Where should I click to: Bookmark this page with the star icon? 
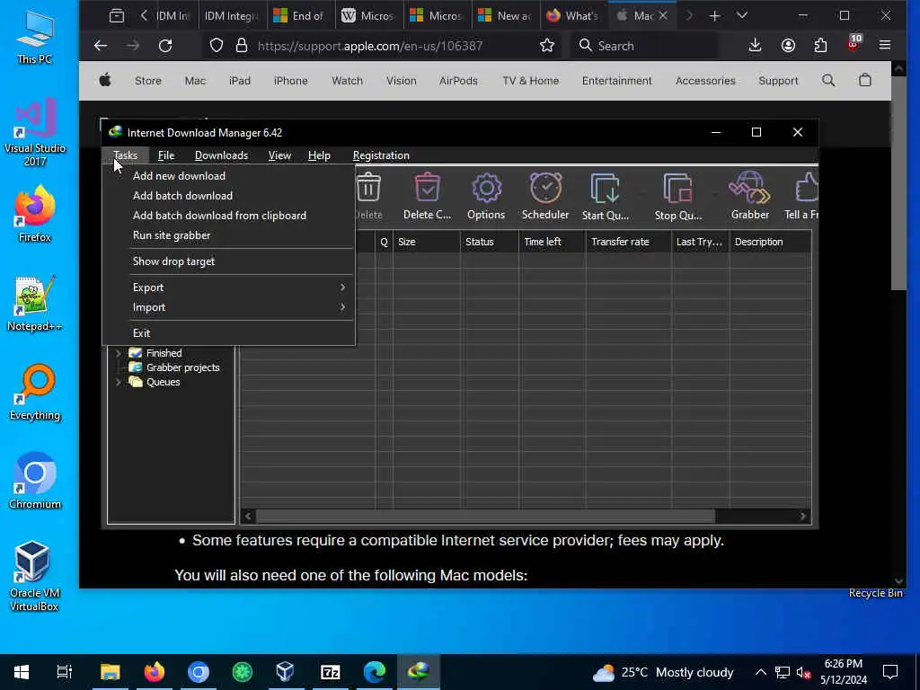pos(547,45)
